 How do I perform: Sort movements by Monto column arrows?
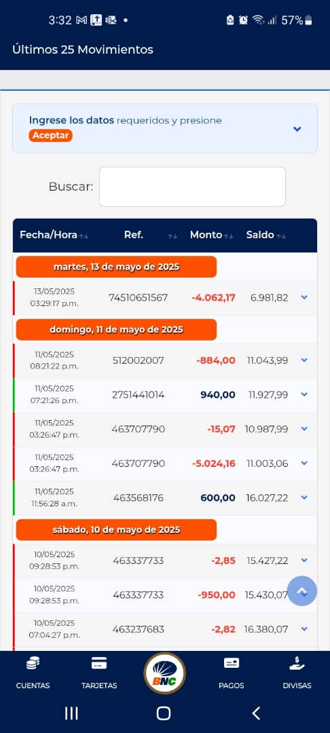point(229,237)
